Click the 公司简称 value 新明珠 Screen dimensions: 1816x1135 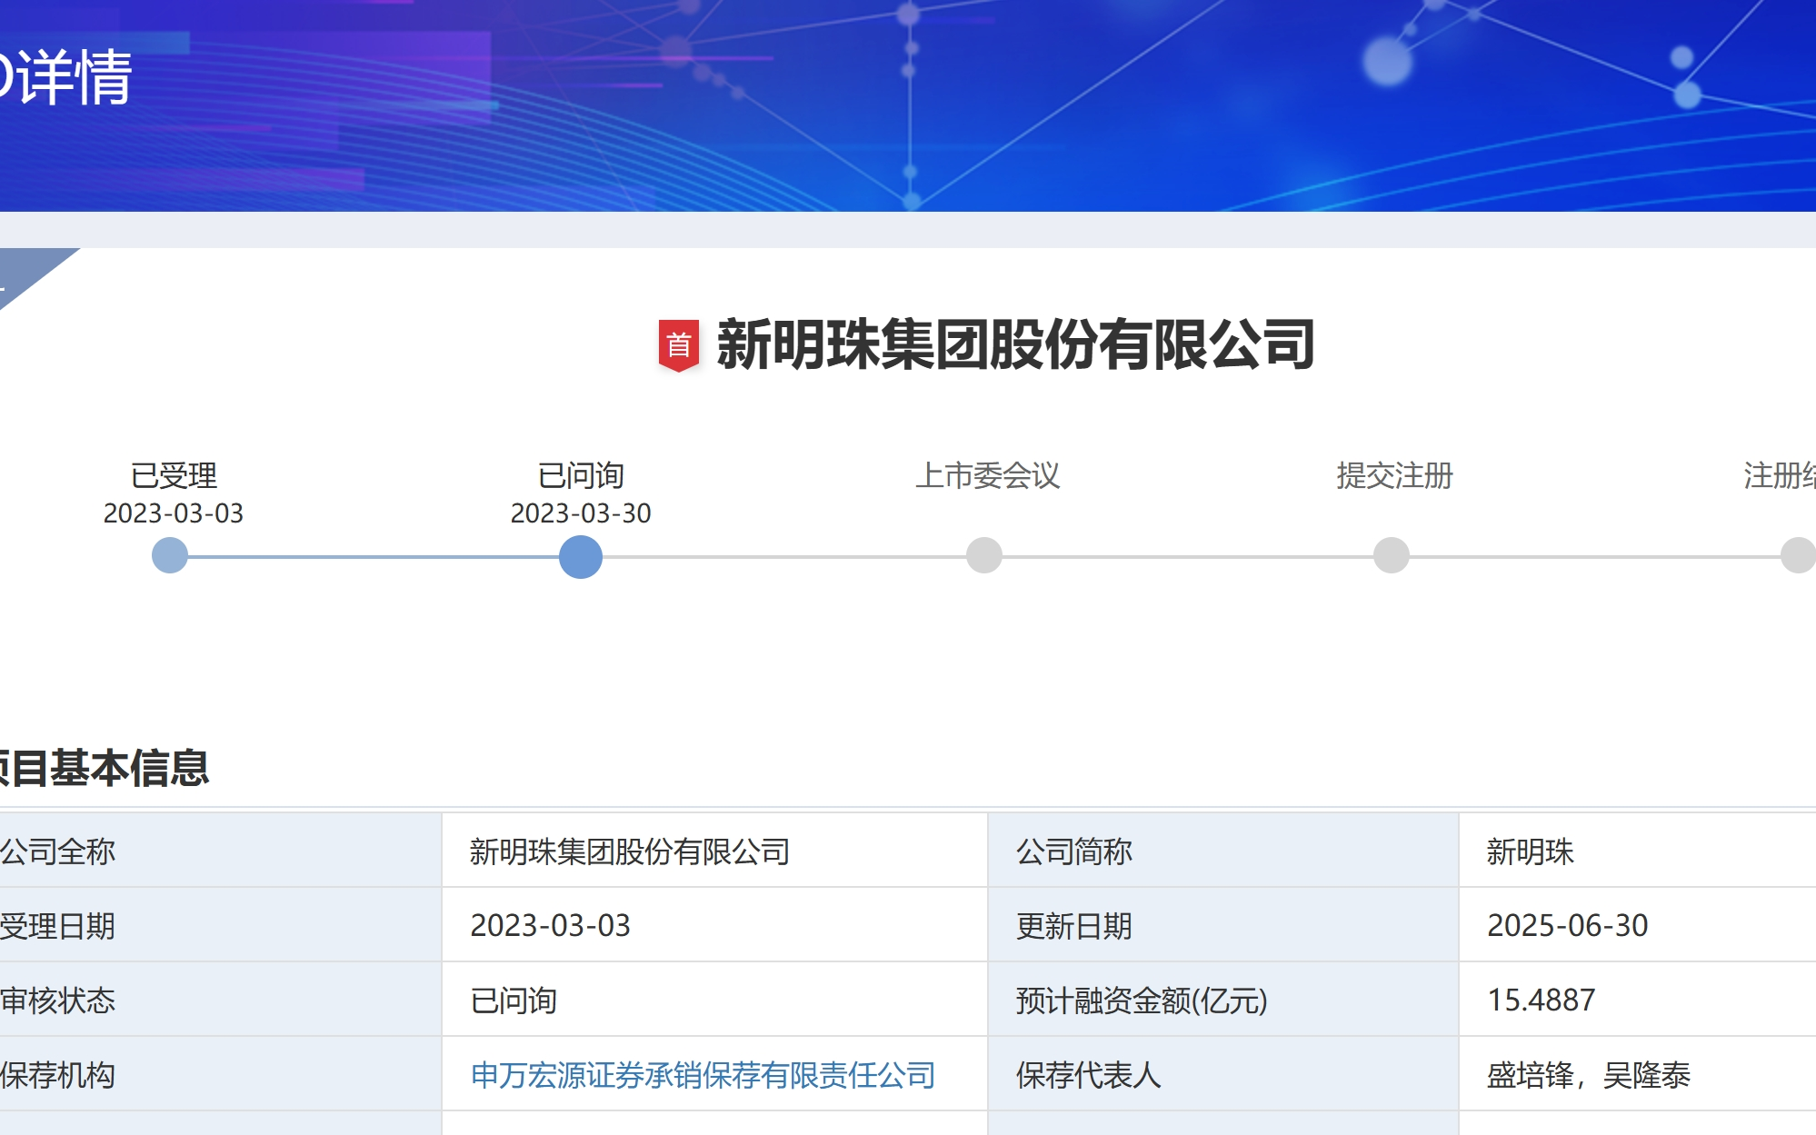1530,851
